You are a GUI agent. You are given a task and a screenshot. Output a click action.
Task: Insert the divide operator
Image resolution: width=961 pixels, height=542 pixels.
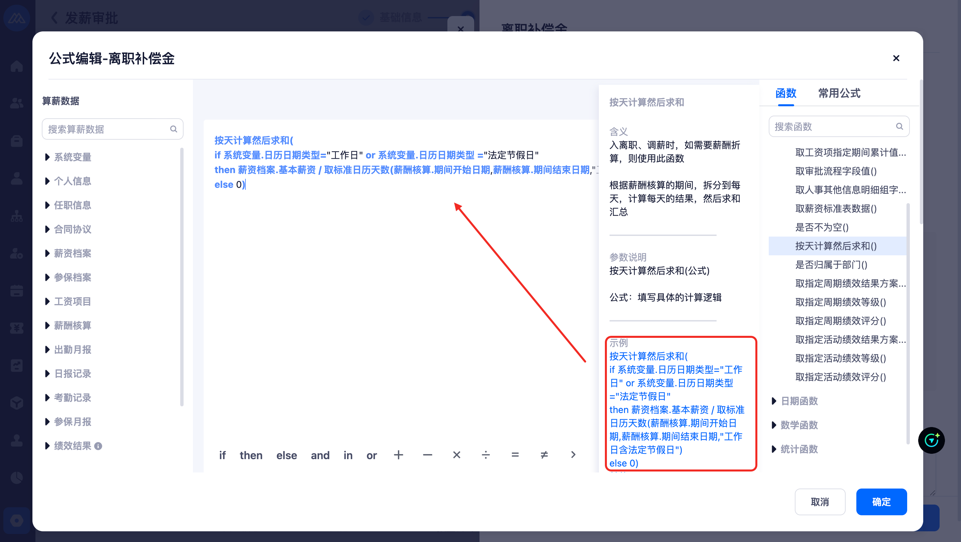pyautogui.click(x=486, y=455)
